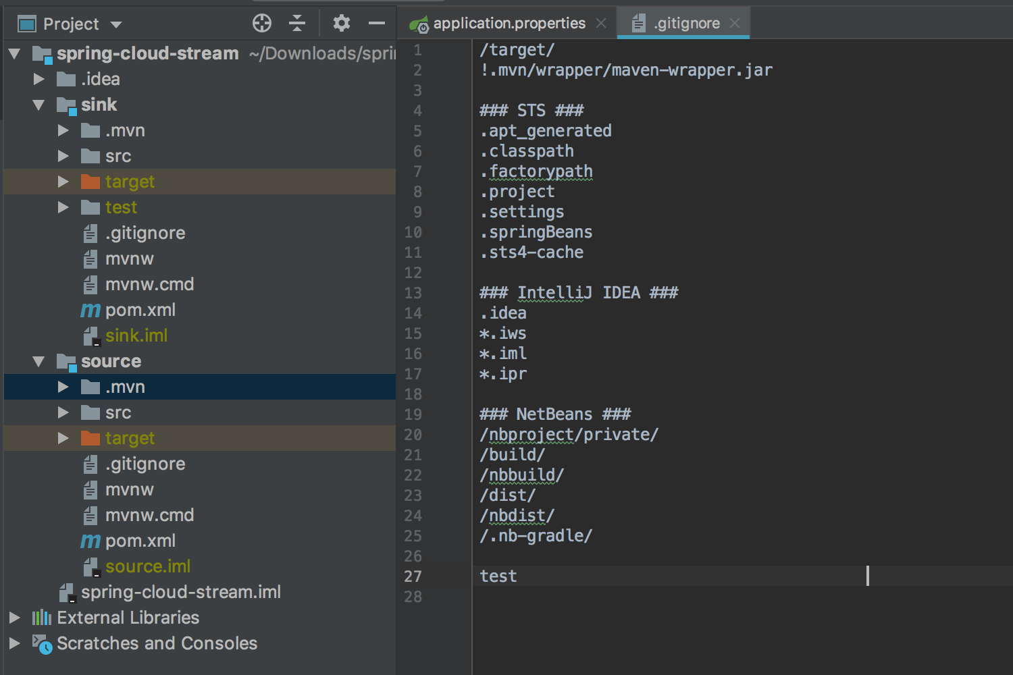Image resolution: width=1013 pixels, height=675 pixels.
Task: Click Maven icon of source pom.xml
Action: (x=90, y=541)
